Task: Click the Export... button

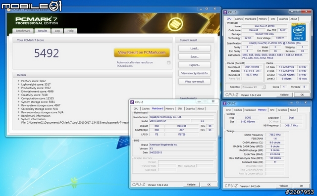Action: pos(195,65)
